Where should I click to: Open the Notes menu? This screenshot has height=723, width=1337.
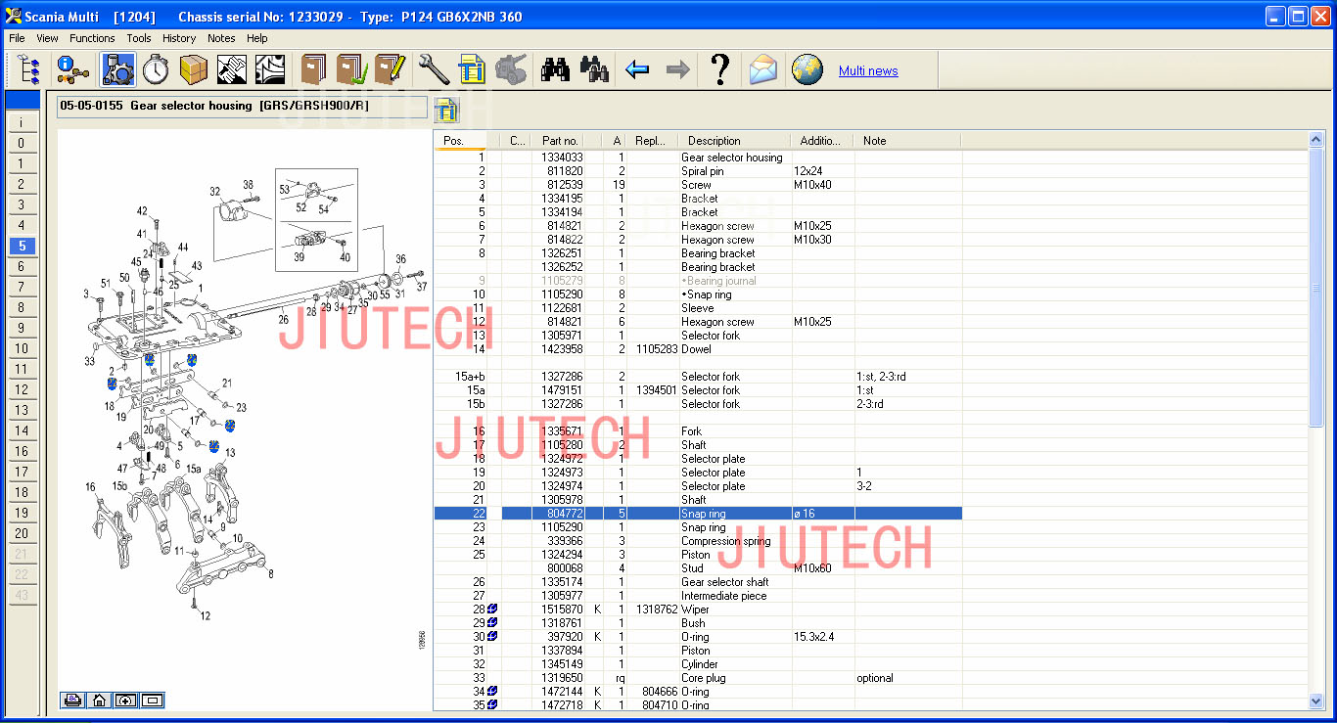221,38
